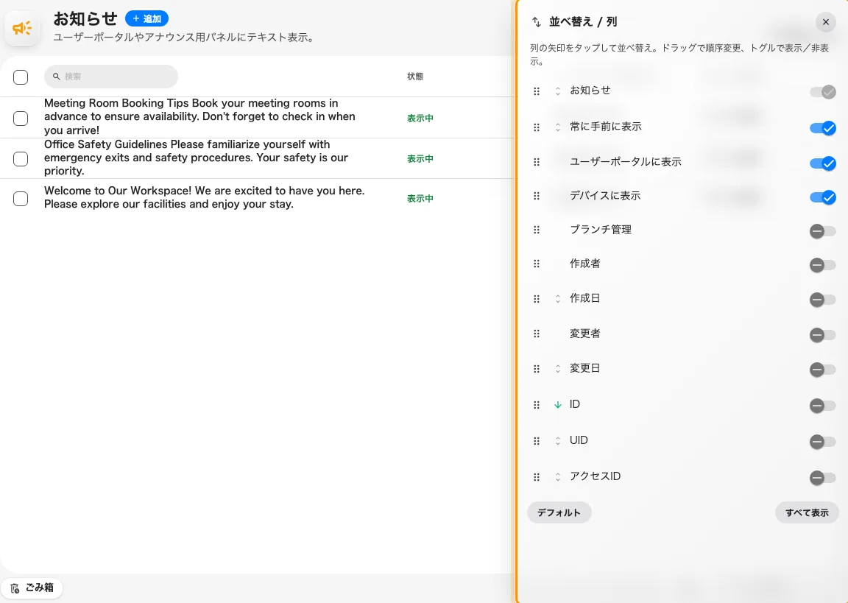Viewport: 848px width, 603px height.
Task: Click 表示中 status of Office Safety row
Action: tap(420, 158)
